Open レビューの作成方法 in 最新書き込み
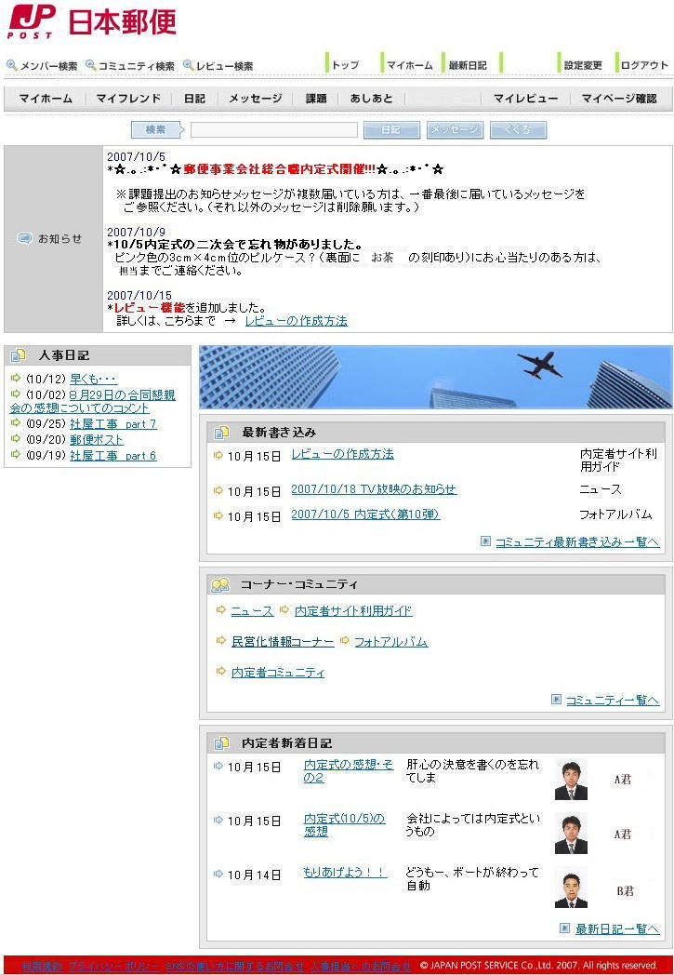Screen dimensions: 674x975 point(342,455)
